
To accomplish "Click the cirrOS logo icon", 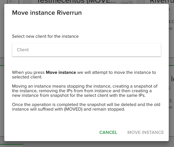I will (x=127, y=2).
